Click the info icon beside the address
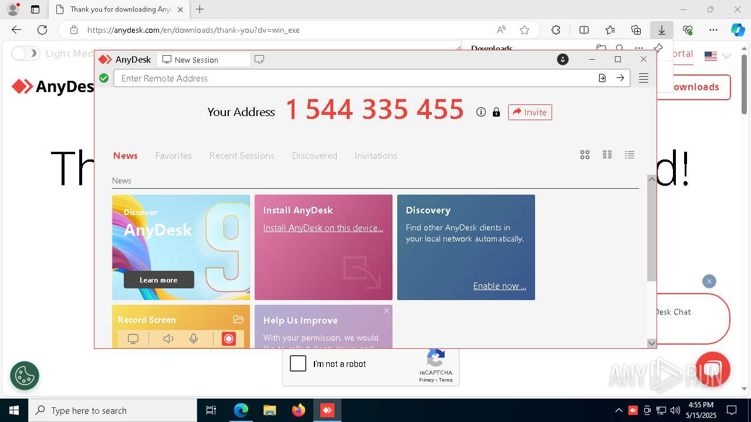Screen dimensions: 751x422 pos(481,112)
